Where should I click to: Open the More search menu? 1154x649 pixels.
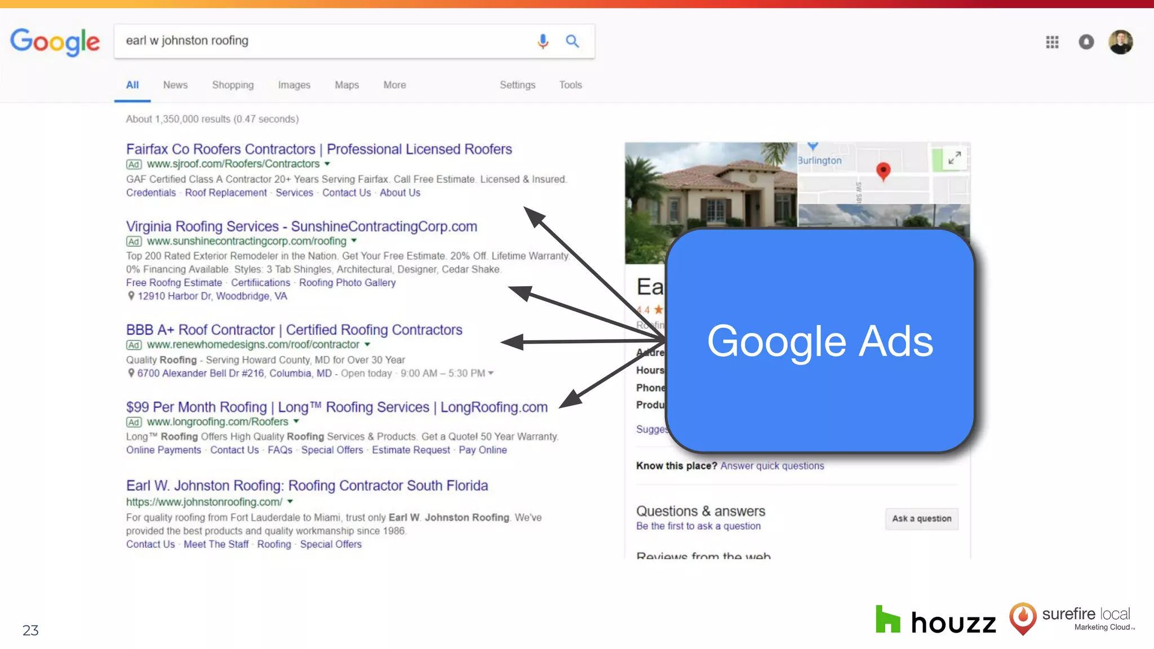pos(394,85)
